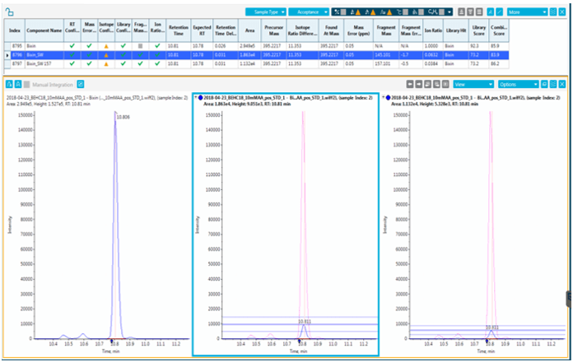
Task: Click the area value 2.949e5
Action: (247, 46)
